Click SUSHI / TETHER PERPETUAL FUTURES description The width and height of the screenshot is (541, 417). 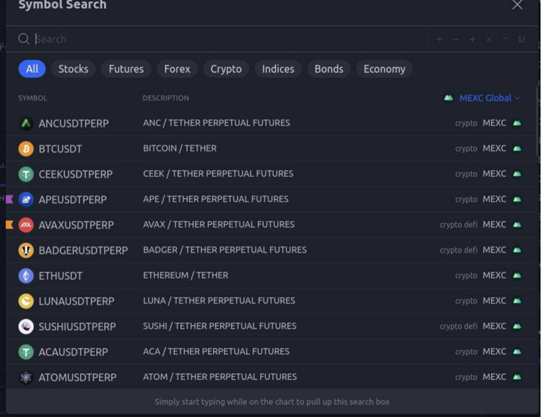coord(220,326)
